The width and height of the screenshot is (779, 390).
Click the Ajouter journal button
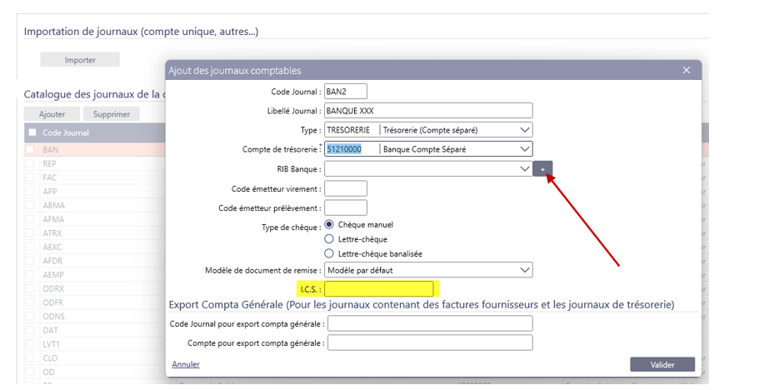(x=52, y=114)
